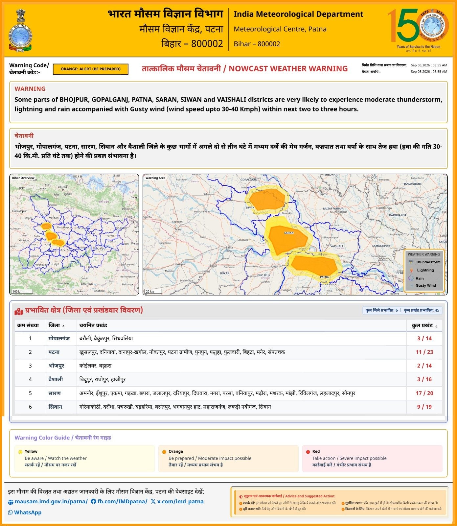Click the Warning Color Guide heading
This screenshot has width=457, height=526.
click(x=63, y=438)
